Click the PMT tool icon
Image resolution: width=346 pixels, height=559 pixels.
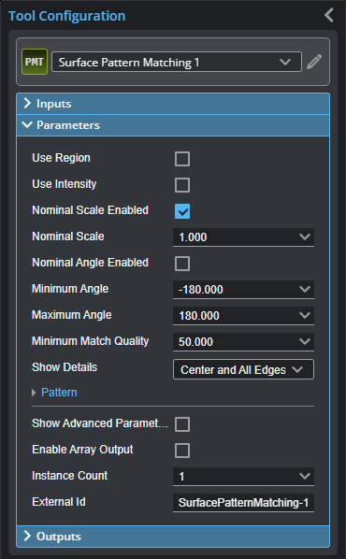pyautogui.click(x=35, y=62)
